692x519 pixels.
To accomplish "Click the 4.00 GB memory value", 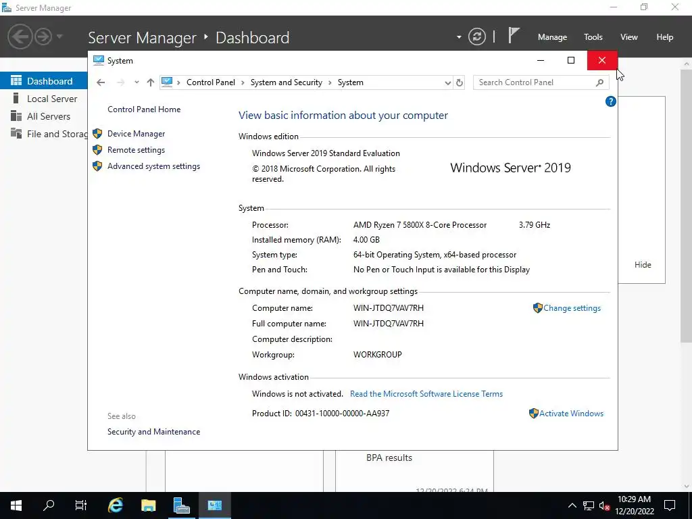I will (366, 240).
